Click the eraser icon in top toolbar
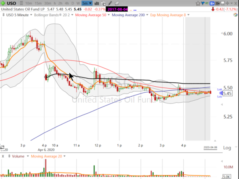 tap(117, 3)
